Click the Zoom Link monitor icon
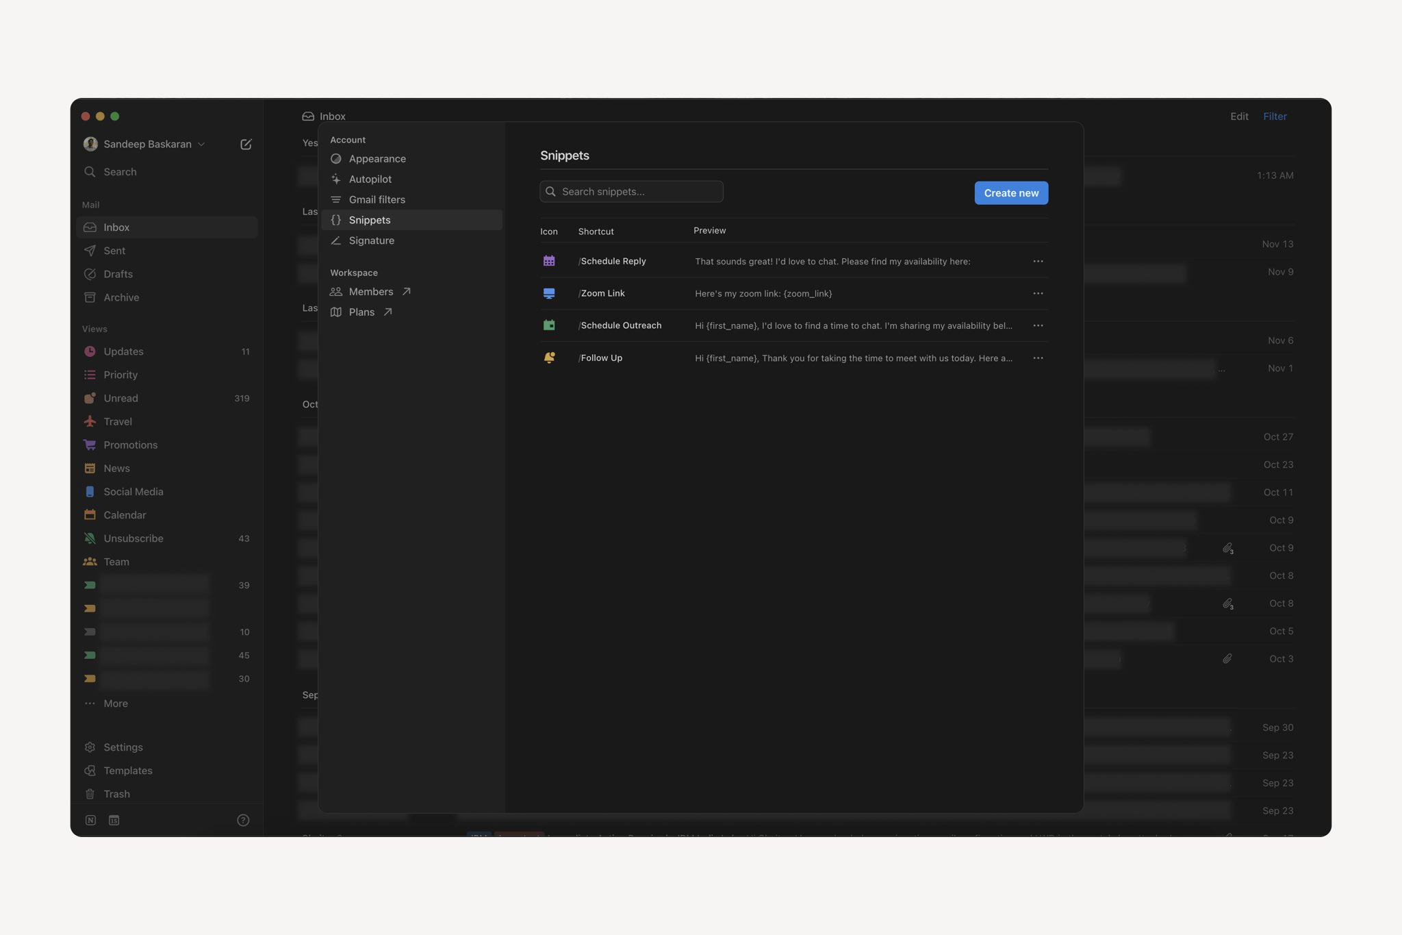The image size is (1402, 935). 548,293
